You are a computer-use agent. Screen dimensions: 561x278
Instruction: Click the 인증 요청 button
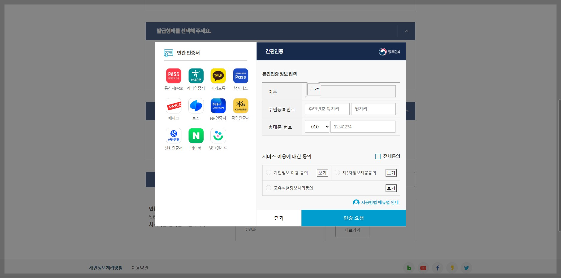[x=354, y=218]
